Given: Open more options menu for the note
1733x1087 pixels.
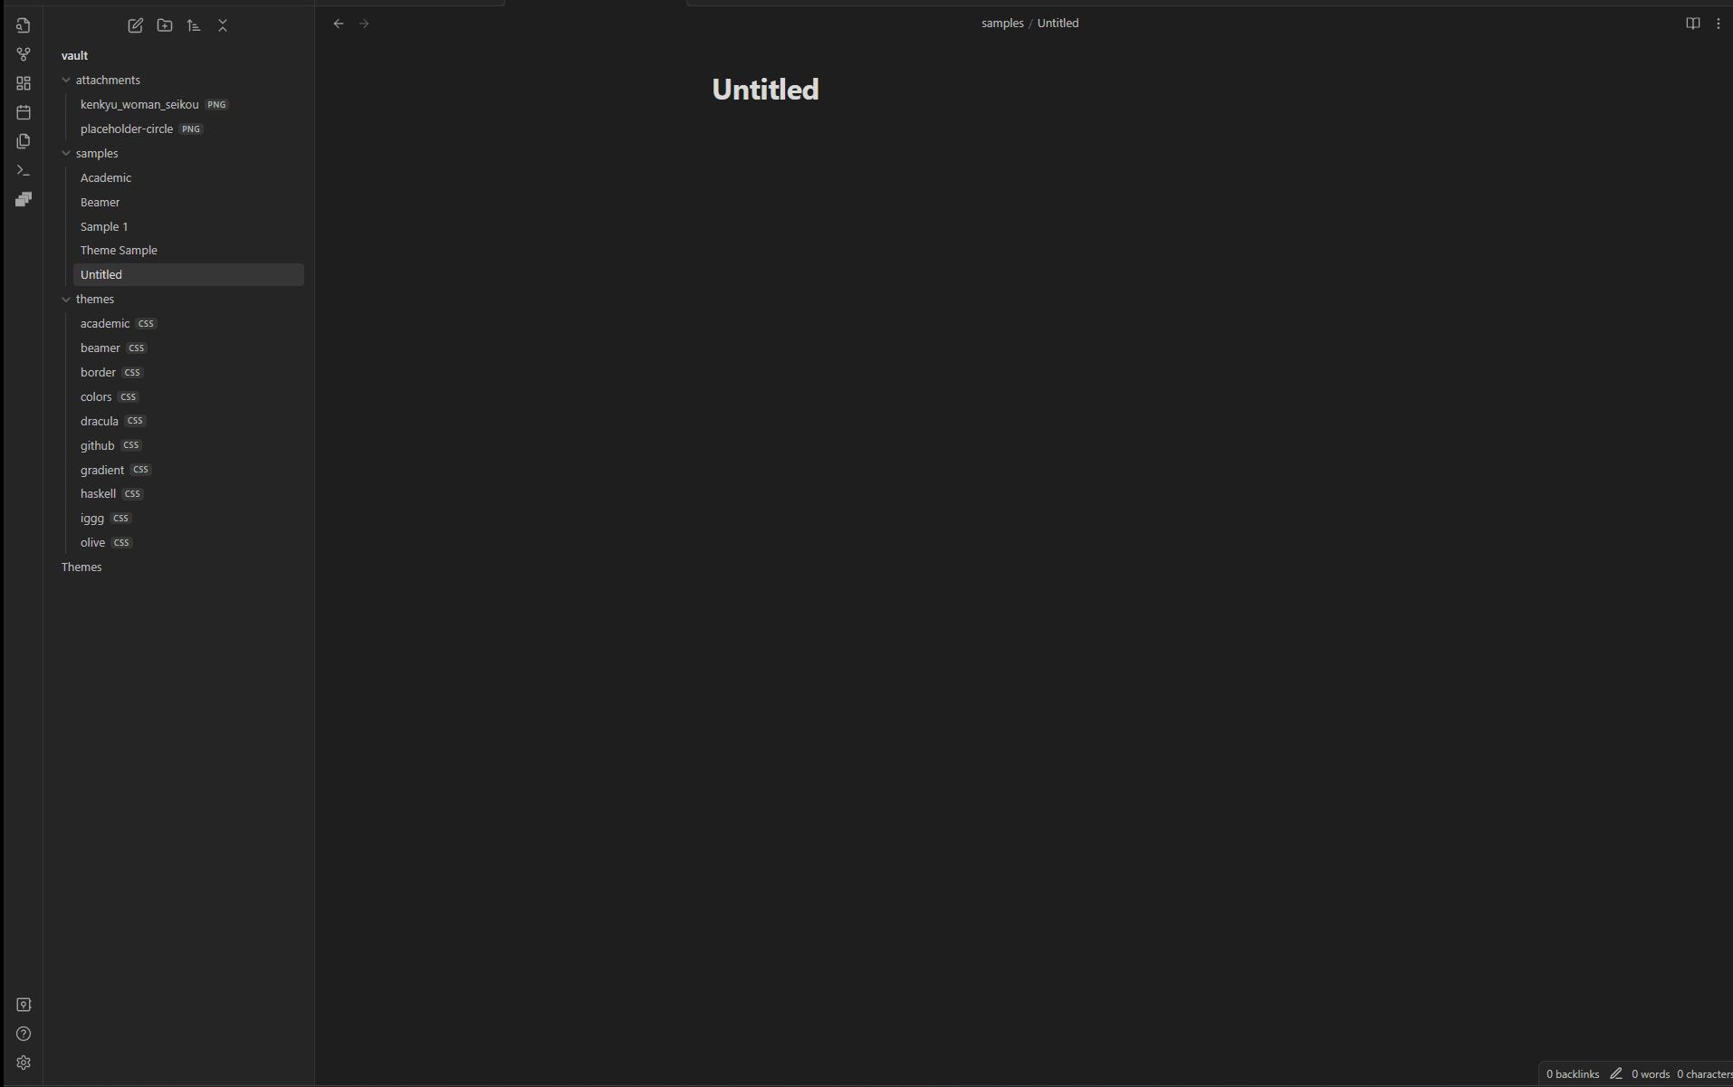Looking at the screenshot, I should tap(1719, 24).
